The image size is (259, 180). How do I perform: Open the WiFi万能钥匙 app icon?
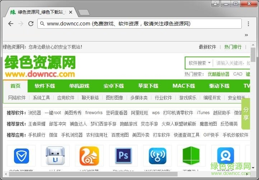tap(157, 156)
